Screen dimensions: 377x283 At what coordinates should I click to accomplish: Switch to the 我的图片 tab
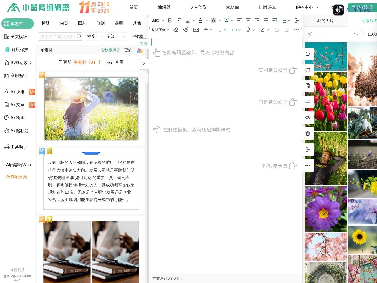(325, 21)
